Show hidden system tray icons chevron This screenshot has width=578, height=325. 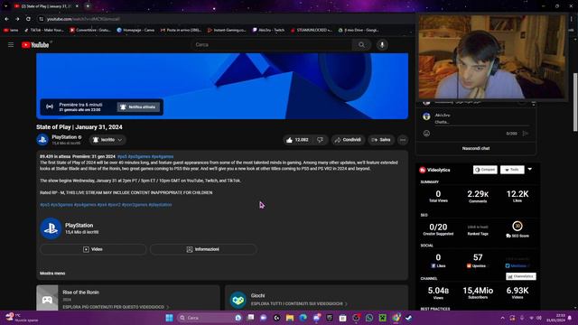pyautogui.click(x=502, y=318)
